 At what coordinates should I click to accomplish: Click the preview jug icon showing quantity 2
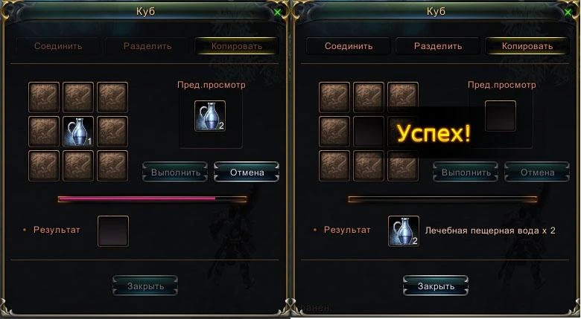pos(210,116)
